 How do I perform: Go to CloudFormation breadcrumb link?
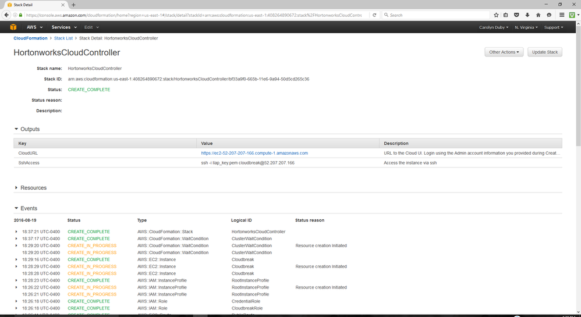point(30,38)
